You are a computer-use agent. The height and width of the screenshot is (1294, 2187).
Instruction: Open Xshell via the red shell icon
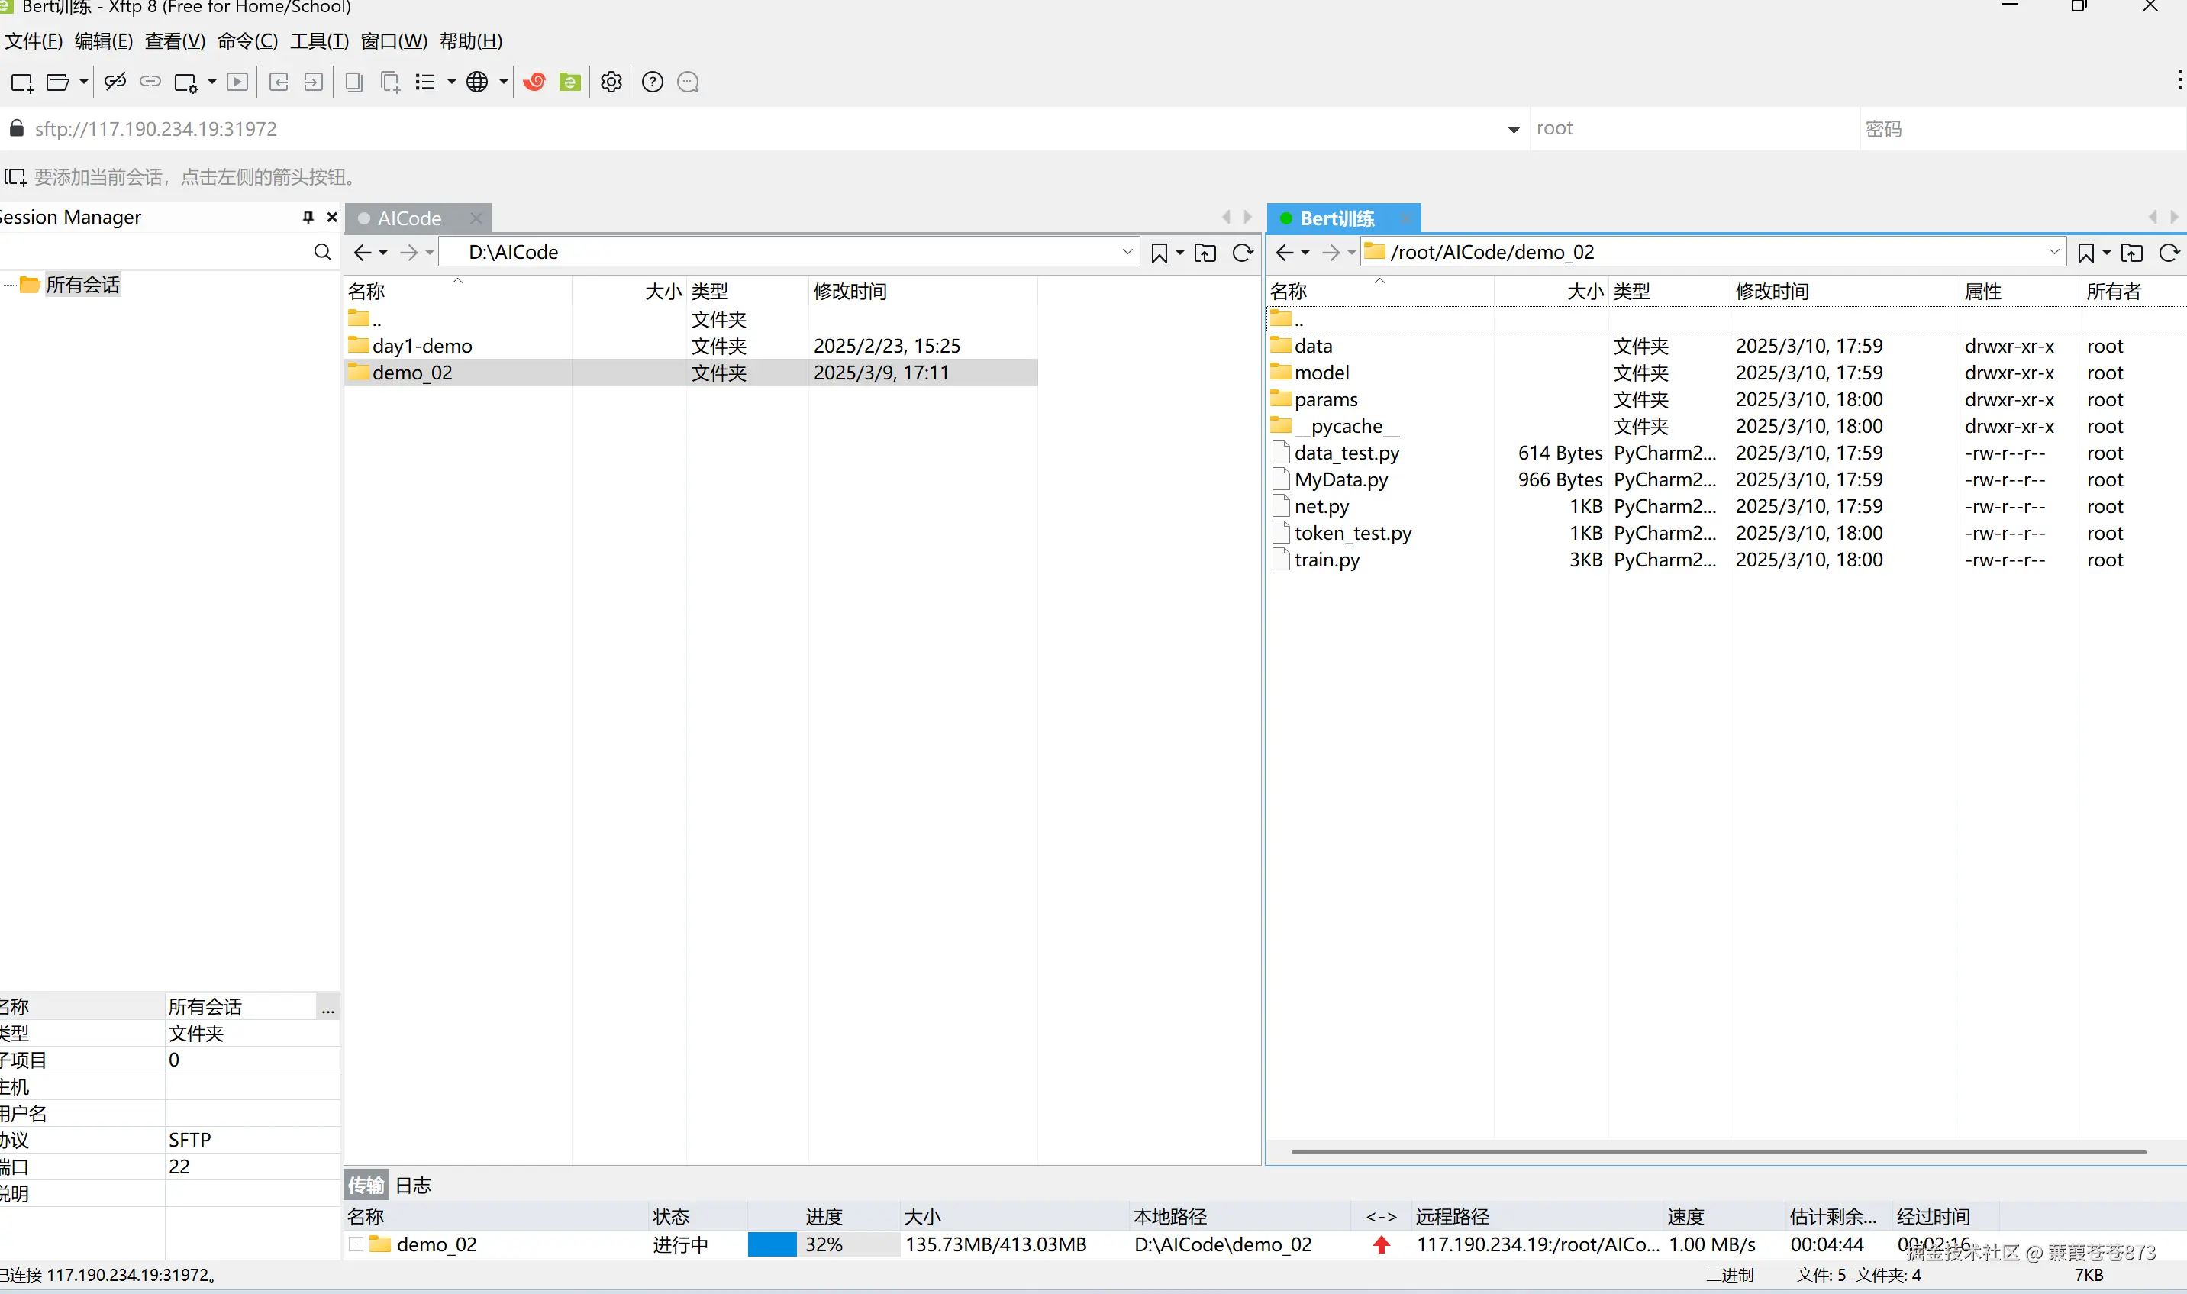click(x=534, y=82)
